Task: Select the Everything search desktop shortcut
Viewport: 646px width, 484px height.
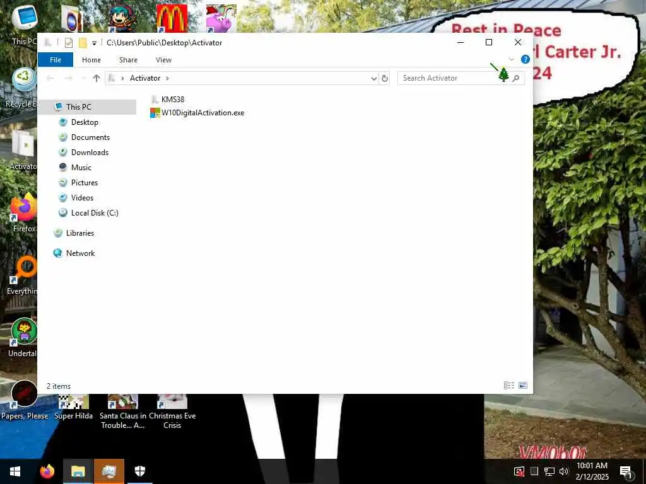Action: coord(23,275)
